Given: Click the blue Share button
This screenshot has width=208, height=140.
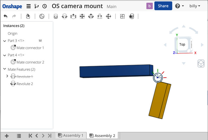Looking at the screenshot, I should [163, 6].
